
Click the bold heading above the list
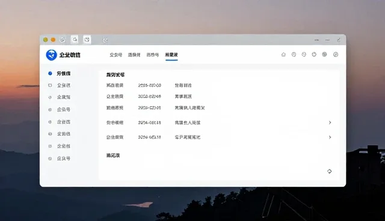(x=115, y=74)
